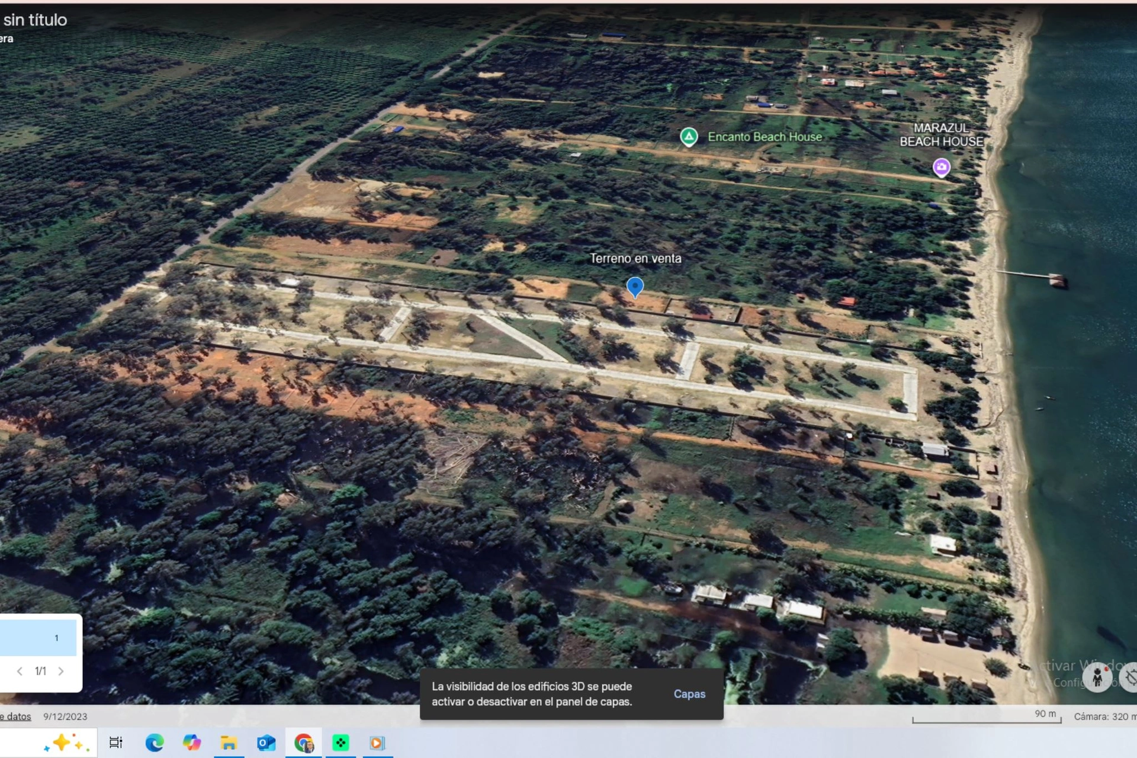Click the Task View taskbar button
1137x758 pixels.
[116, 743]
